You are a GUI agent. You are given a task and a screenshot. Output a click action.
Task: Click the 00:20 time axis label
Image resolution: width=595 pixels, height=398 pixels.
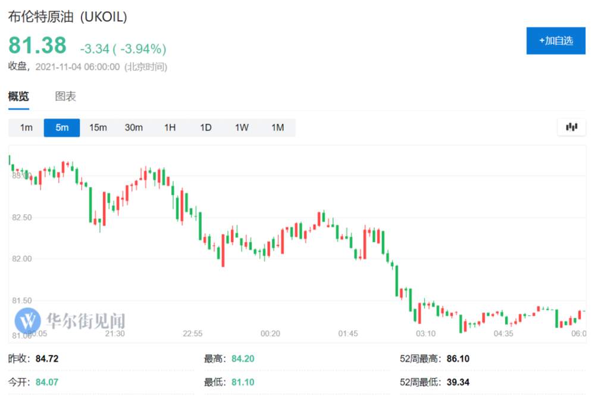(x=270, y=334)
